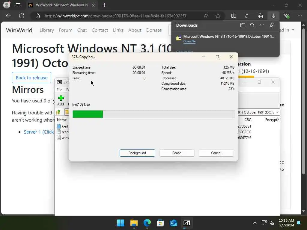Open split screen view

(x=234, y=16)
